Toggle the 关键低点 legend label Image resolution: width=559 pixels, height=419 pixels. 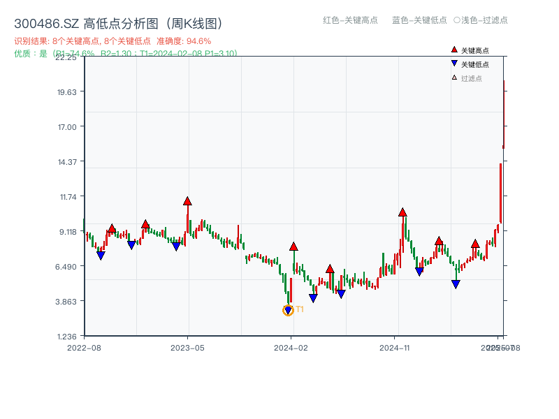[475, 64]
